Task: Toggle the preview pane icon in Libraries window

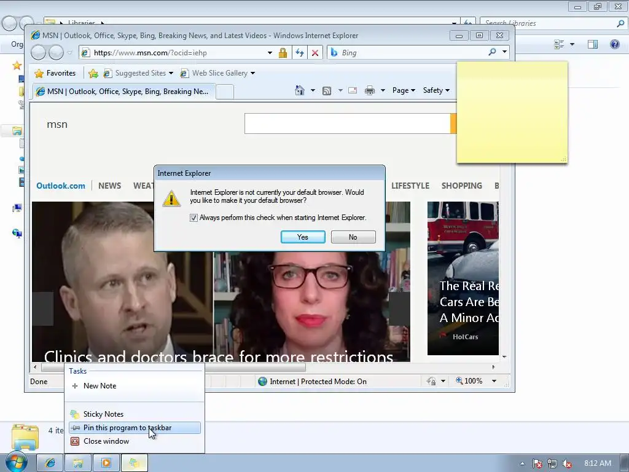Action: (593, 44)
